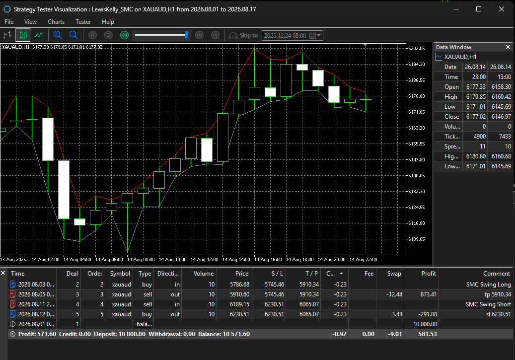Viewport: 515px width, 360px height.
Task: Open the Help menu
Action: [x=108, y=22]
